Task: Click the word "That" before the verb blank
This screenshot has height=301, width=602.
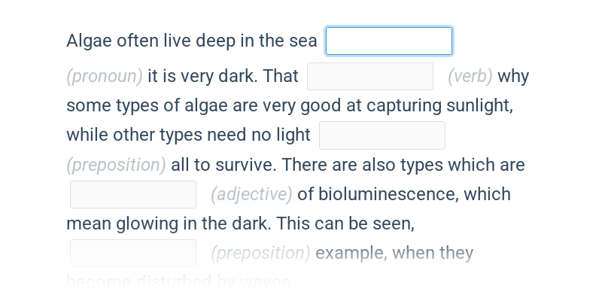Action: pos(281,77)
